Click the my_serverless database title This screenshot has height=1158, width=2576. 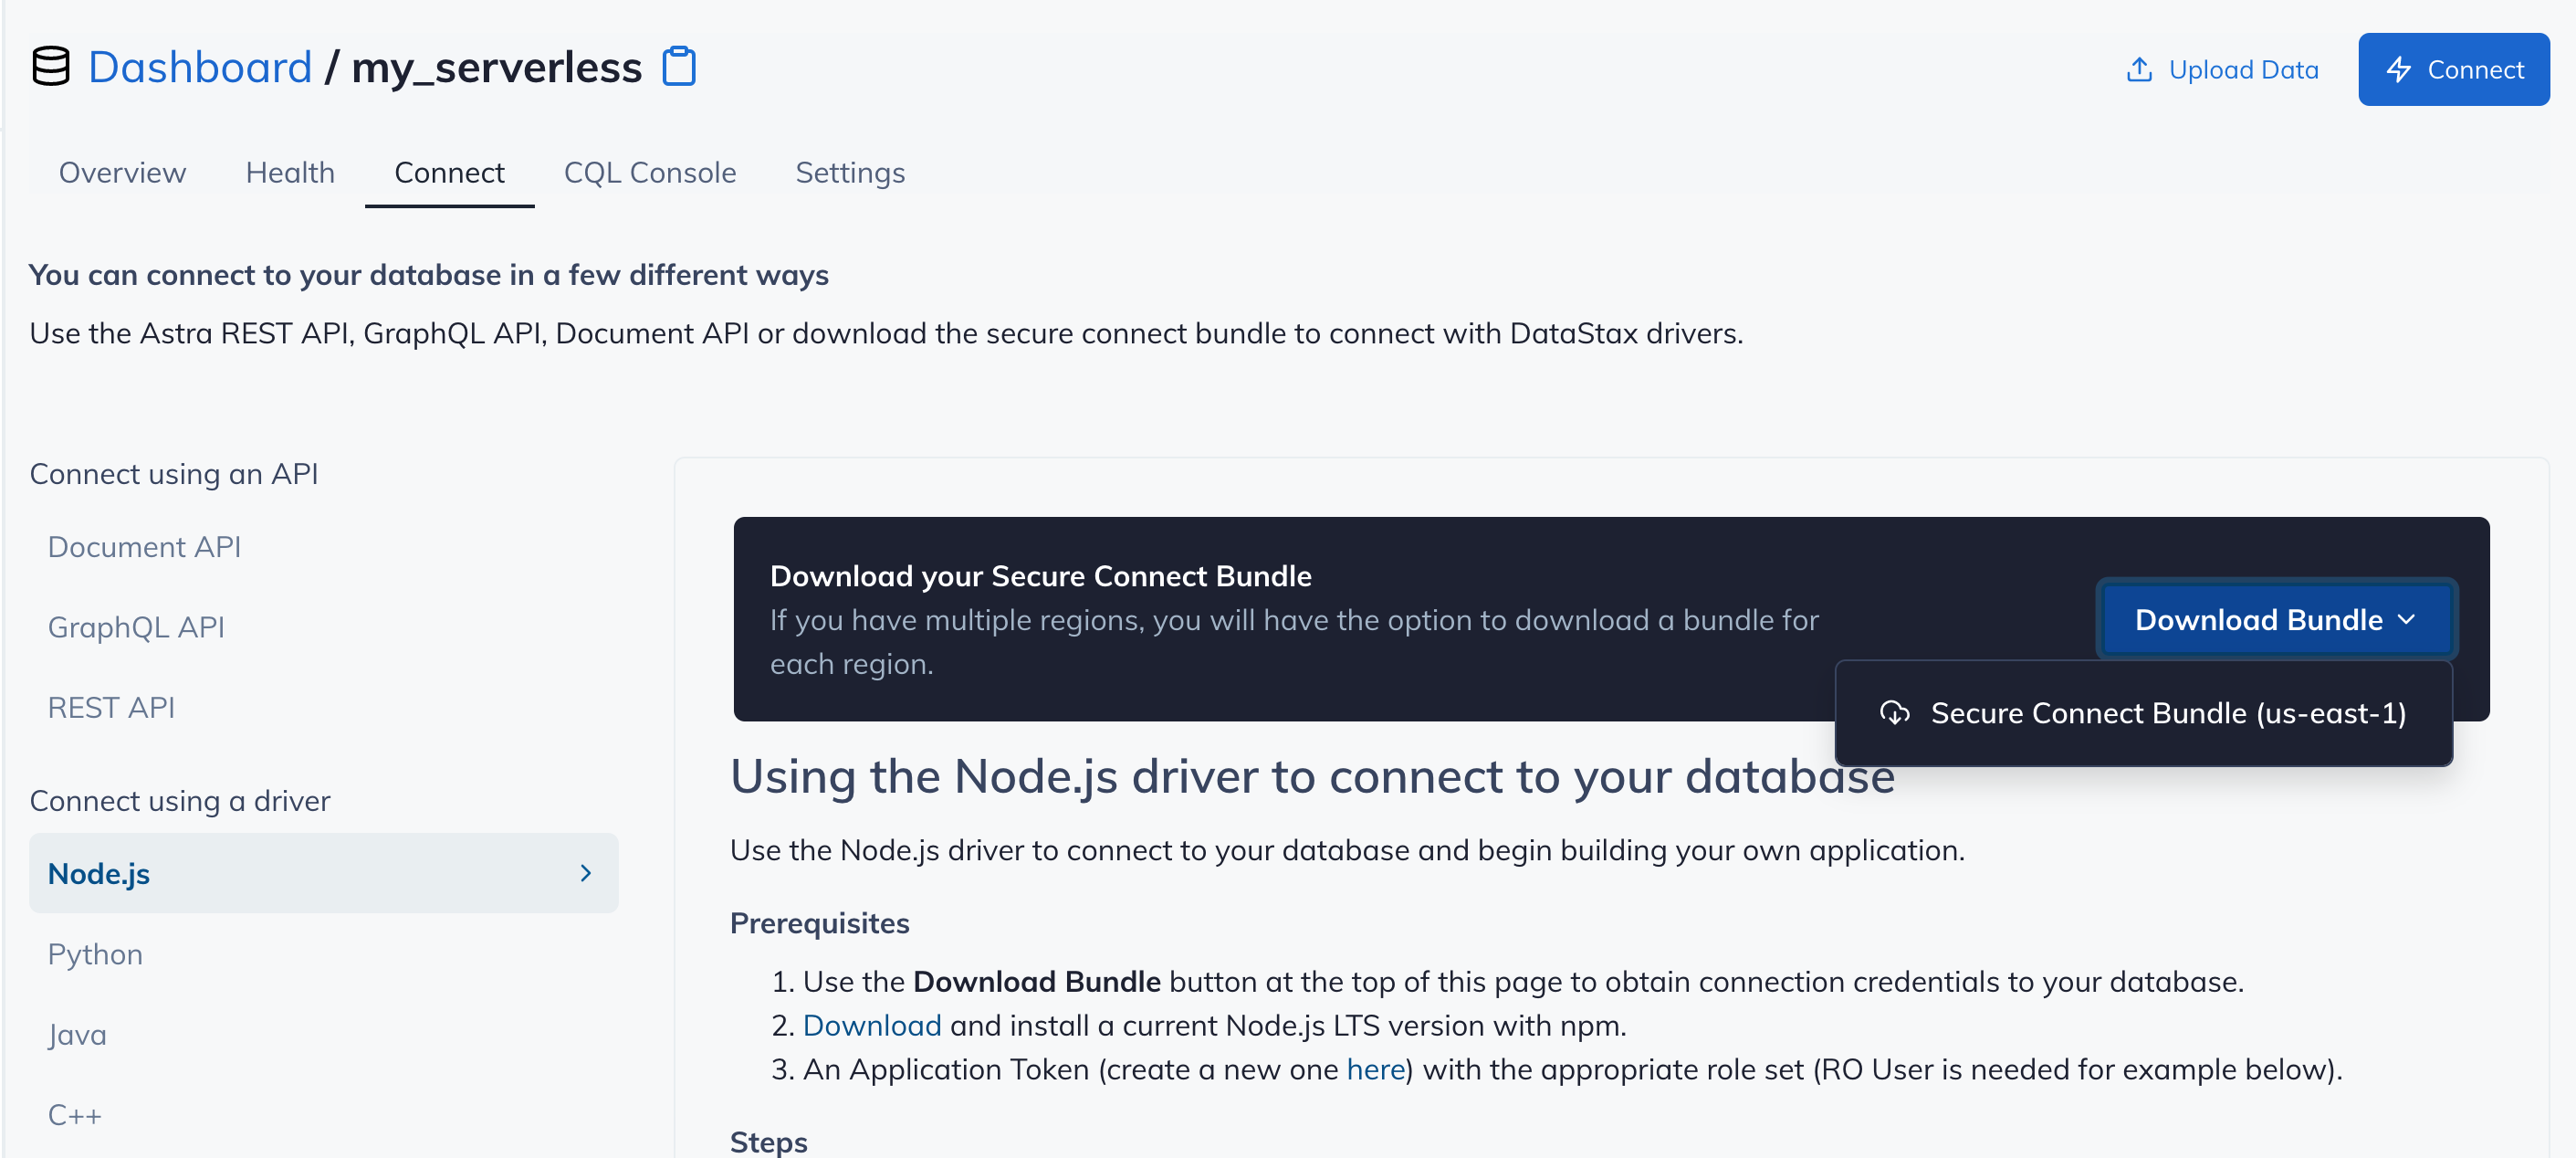click(x=496, y=67)
